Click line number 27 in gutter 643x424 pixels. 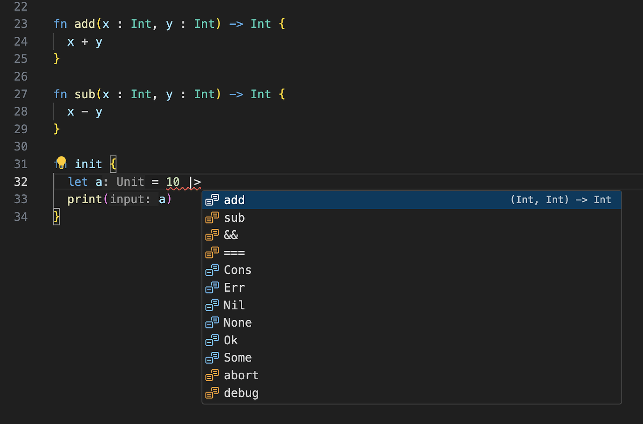tap(21, 94)
